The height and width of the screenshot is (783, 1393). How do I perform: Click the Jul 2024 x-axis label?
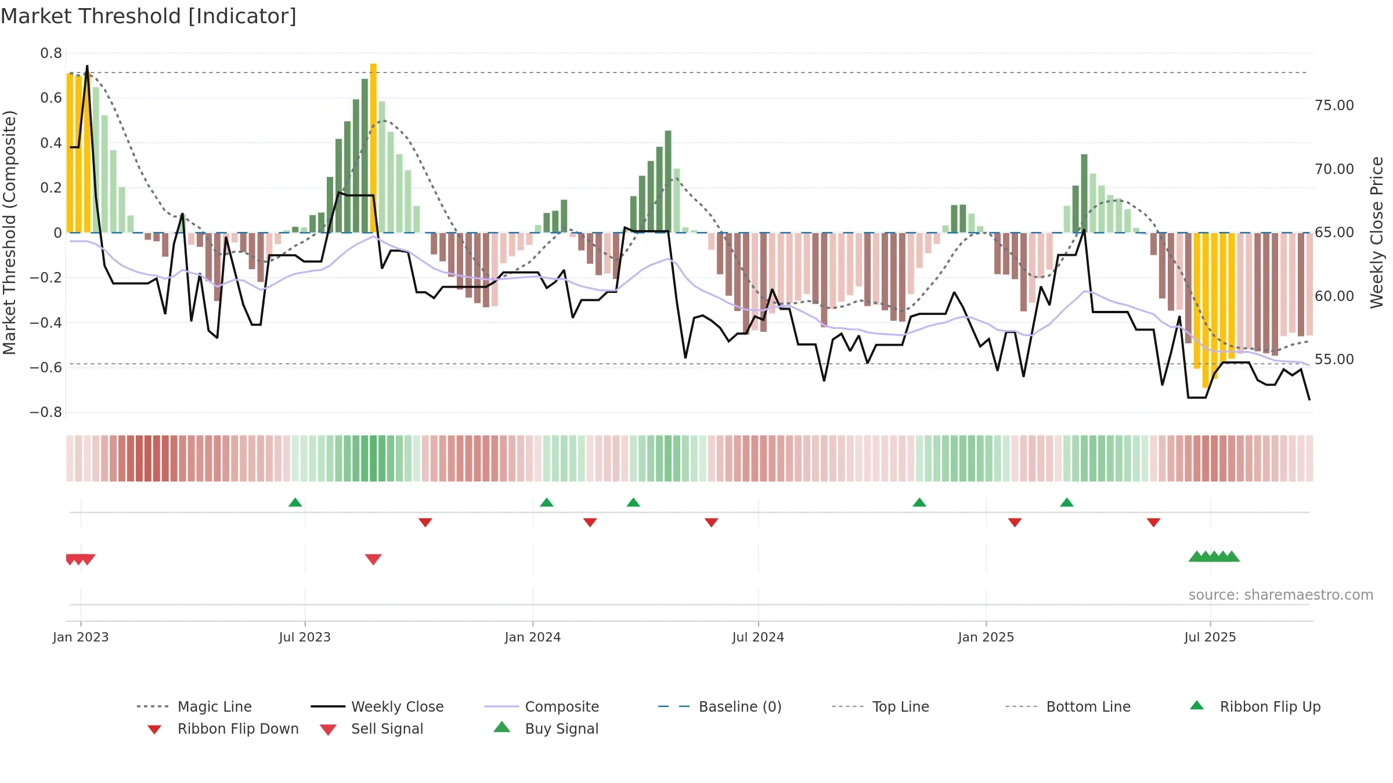tap(758, 637)
